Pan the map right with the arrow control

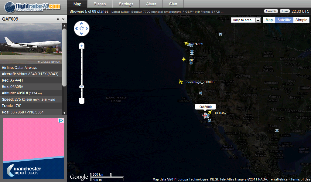click(87, 29)
